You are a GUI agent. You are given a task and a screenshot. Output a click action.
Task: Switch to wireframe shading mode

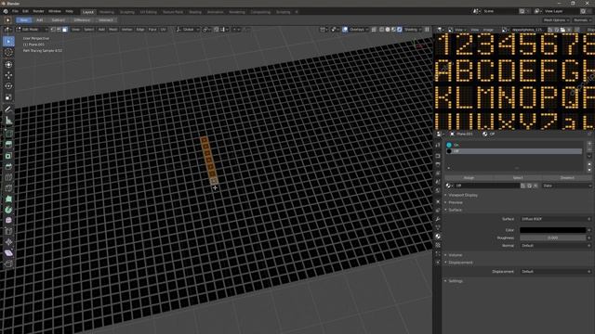point(382,29)
